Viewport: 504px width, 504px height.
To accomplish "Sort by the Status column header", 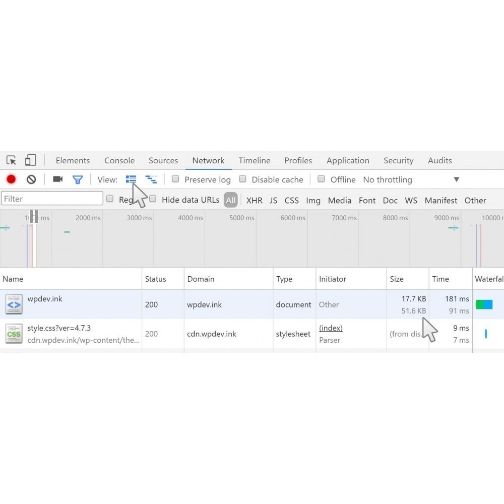I will (x=163, y=279).
